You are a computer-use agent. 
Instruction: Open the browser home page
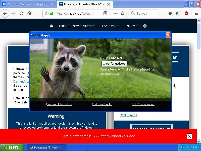point(29,13)
